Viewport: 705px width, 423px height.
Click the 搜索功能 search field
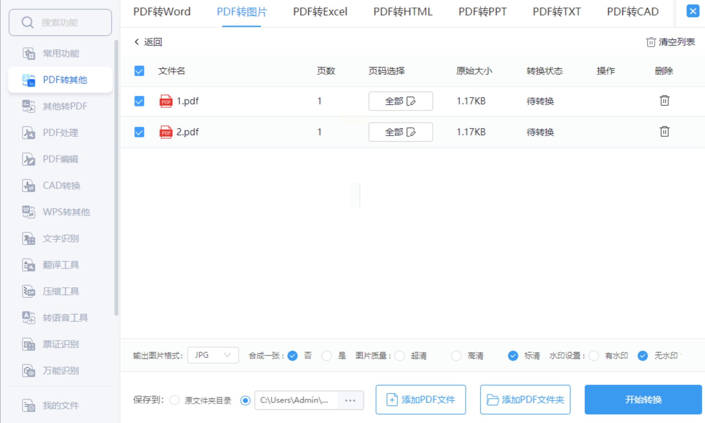(60, 23)
